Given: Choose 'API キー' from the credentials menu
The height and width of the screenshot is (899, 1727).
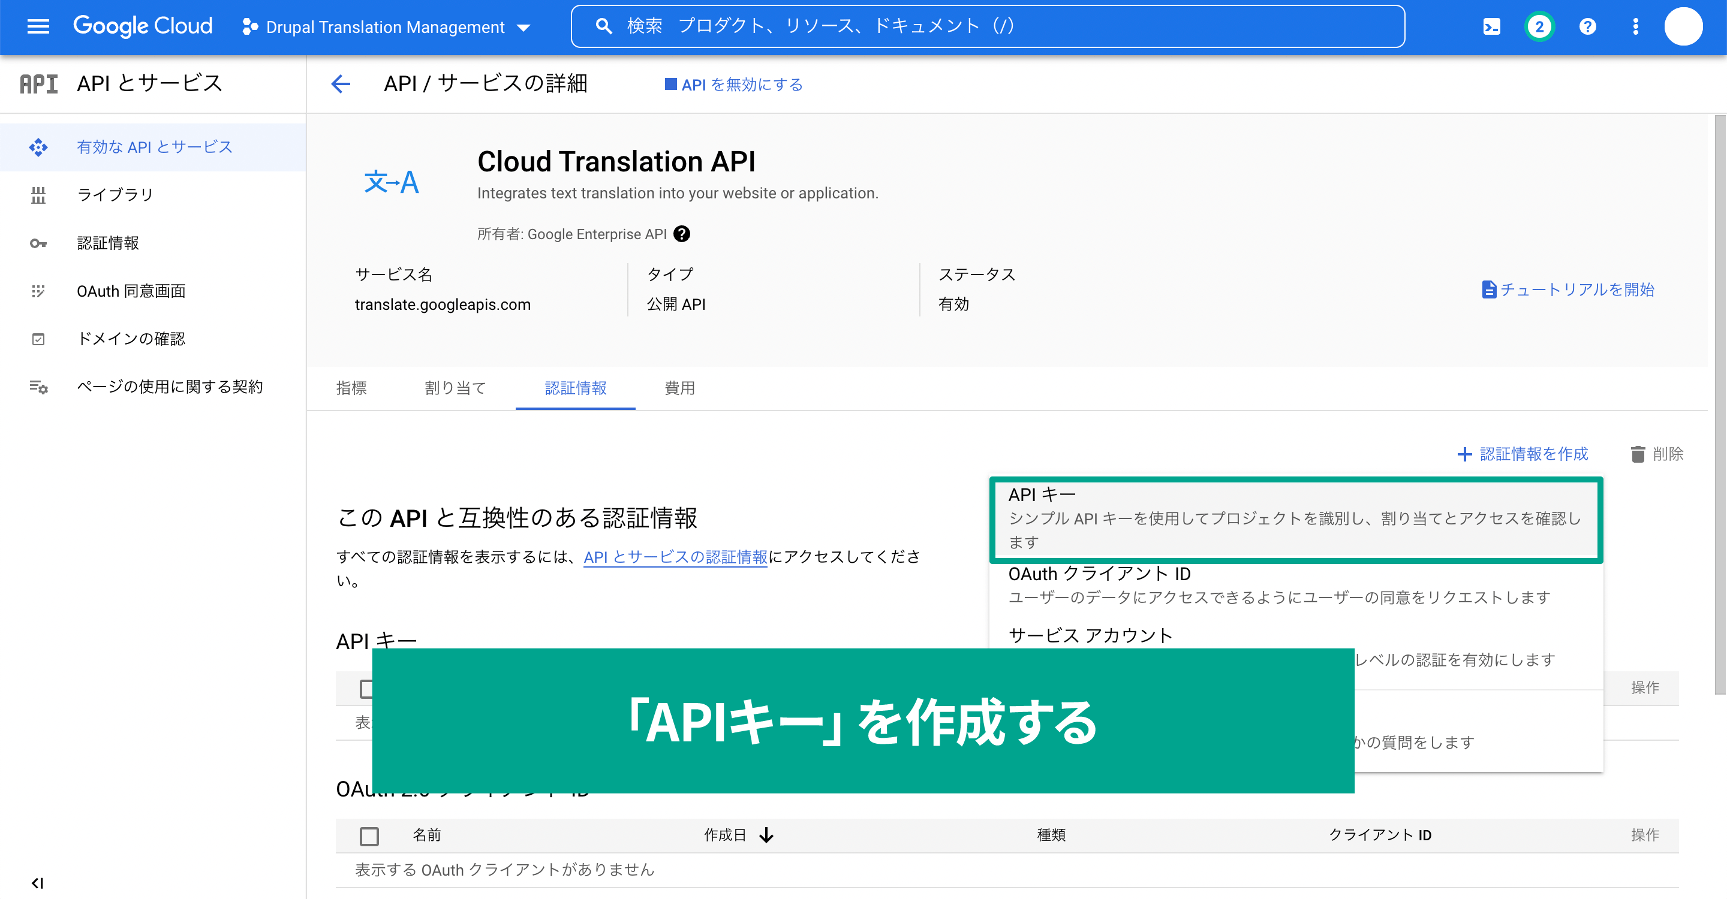Looking at the screenshot, I should (x=1296, y=519).
